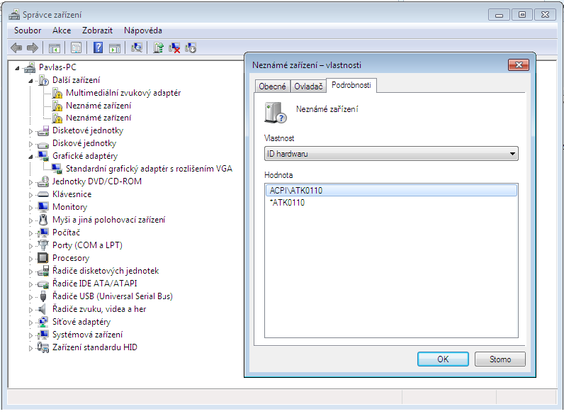Click Scan for hardware changes icon
The height and width of the screenshot is (414, 564).
[x=137, y=47]
